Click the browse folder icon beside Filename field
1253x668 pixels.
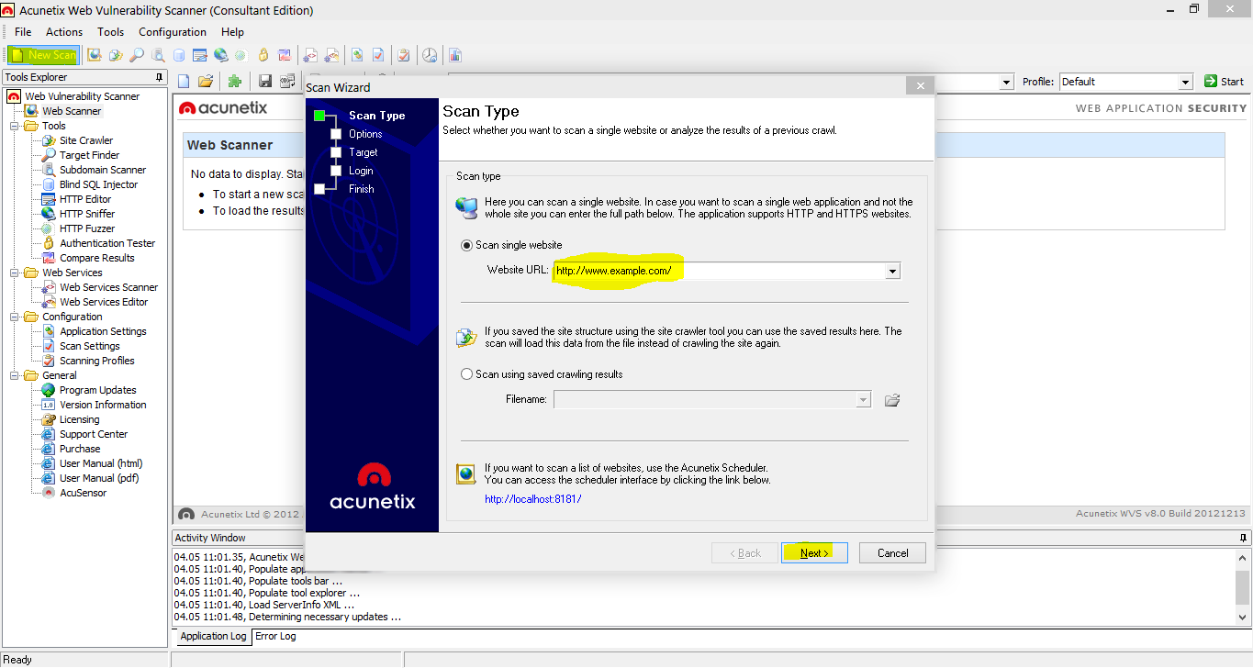pyautogui.click(x=891, y=400)
